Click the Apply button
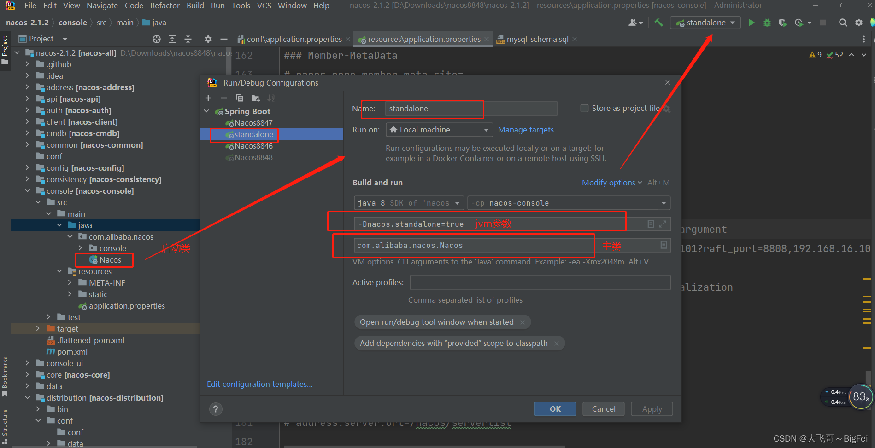This screenshot has width=875, height=448. tap(652, 409)
